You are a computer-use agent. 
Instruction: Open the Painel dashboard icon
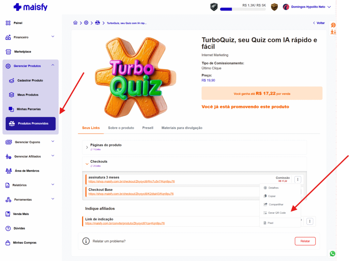pyautogui.click(x=8, y=23)
